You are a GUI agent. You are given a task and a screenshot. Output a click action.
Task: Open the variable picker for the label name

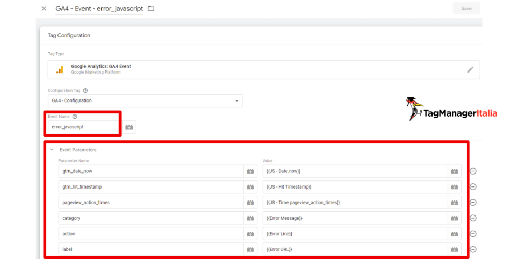(250, 249)
